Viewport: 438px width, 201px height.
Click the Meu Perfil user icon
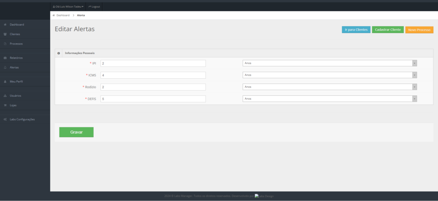point(5,81)
